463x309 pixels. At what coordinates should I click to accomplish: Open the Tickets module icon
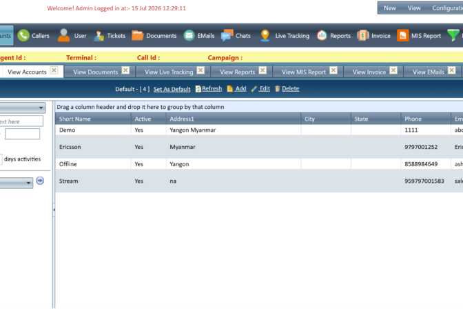click(99, 36)
